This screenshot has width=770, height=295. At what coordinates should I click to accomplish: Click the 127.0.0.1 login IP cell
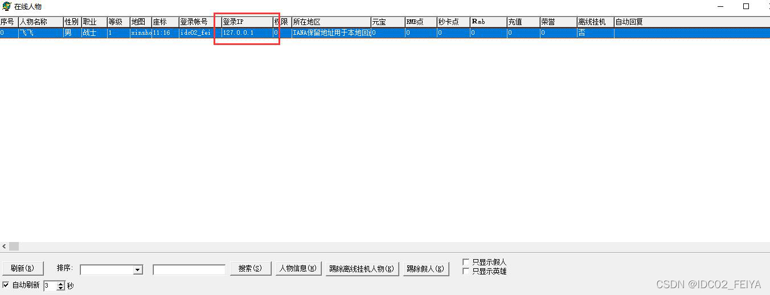[247, 33]
